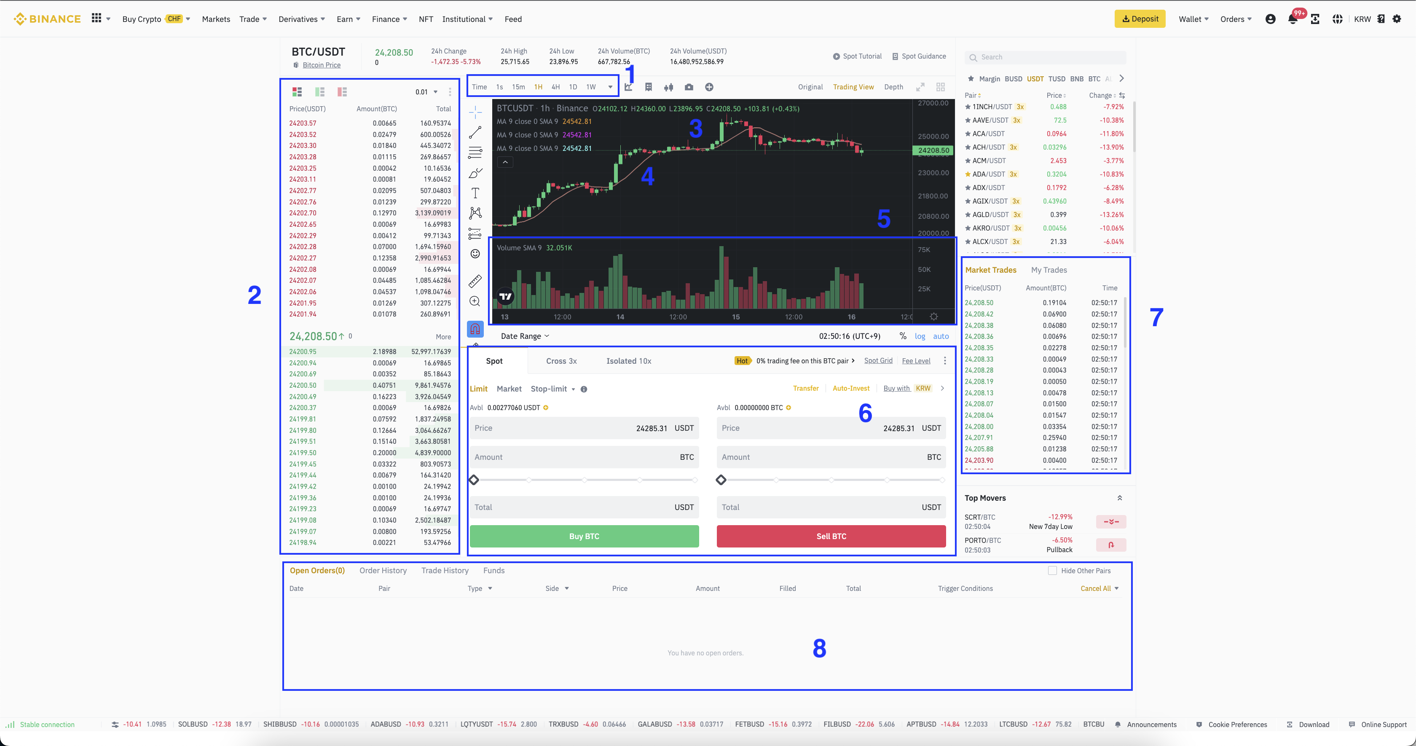Open the My Trades tab
This screenshot has height=746, width=1416.
pyautogui.click(x=1049, y=270)
